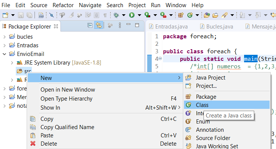276x149 pixels.
Task: Close the Package Explorer view tab
Action: (x=56, y=26)
